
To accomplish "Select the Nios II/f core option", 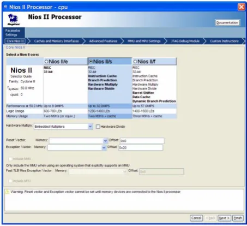I will 135,62.
